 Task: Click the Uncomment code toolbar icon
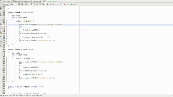[x=75, y=4]
